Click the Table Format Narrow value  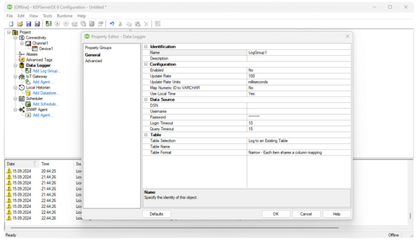click(x=299, y=152)
